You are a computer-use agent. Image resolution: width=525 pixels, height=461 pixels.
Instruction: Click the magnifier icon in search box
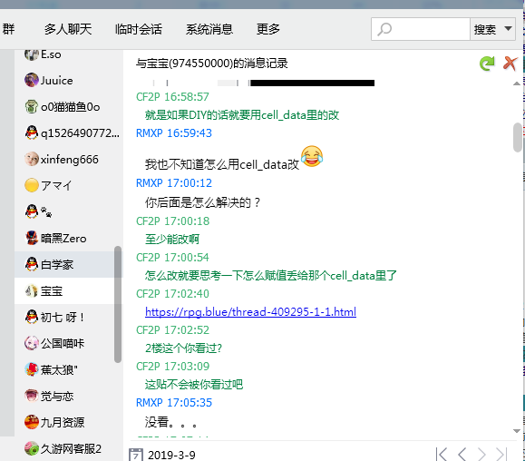click(384, 29)
